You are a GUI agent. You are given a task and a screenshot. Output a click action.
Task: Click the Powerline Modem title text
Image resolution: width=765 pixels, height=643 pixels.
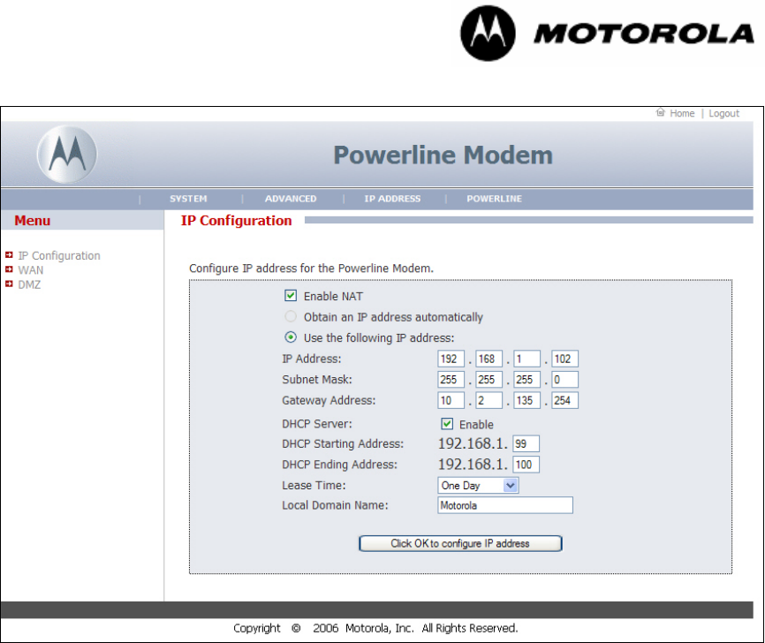point(443,155)
